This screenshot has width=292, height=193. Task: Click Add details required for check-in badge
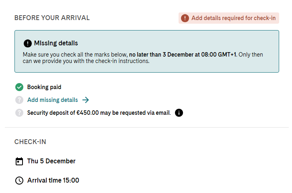229,18
